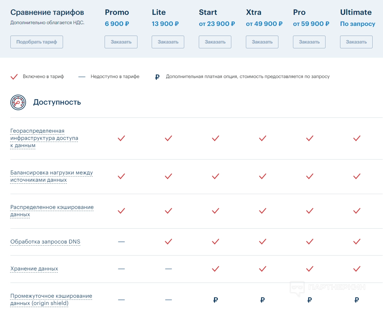Click the speedometer icon beside Доступность
Viewport: 383px width, 315px height.
coord(18,102)
